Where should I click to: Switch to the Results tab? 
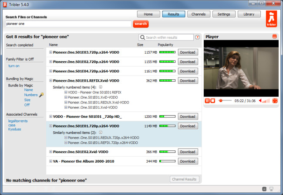[173, 14]
